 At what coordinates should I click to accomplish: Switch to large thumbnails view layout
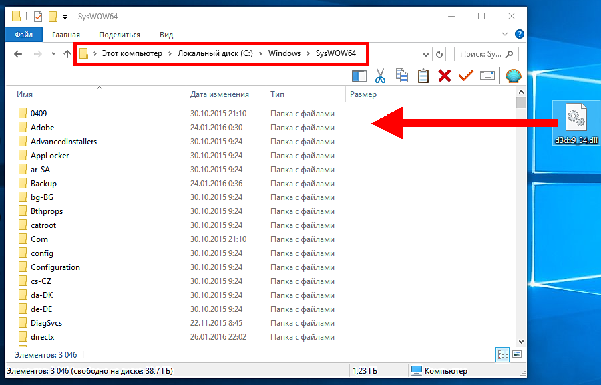(516, 355)
